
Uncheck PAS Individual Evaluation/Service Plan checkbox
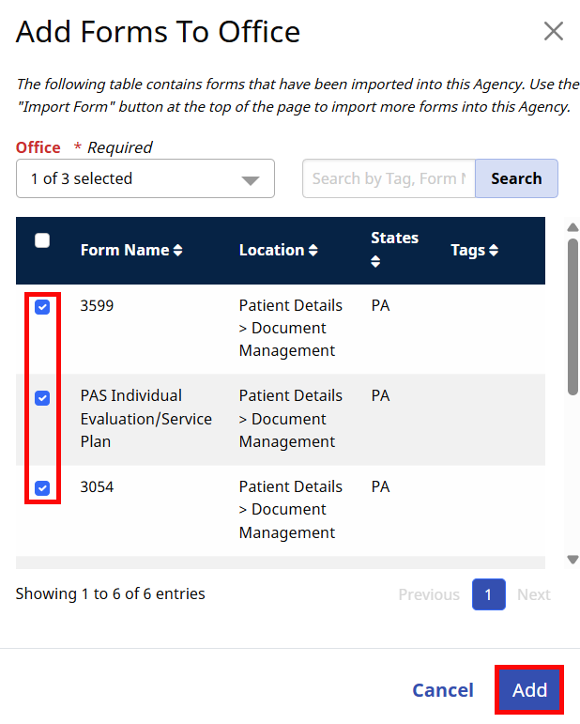(42, 398)
